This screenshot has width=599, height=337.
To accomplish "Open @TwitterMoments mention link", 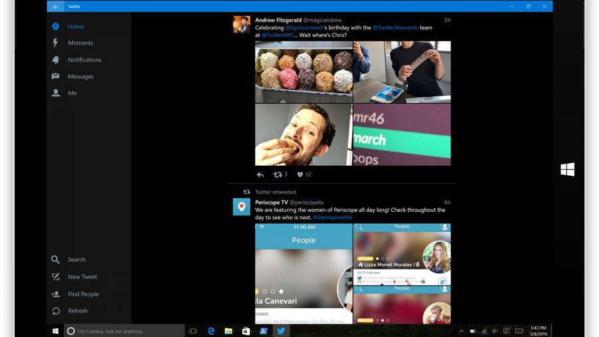I will coord(395,27).
